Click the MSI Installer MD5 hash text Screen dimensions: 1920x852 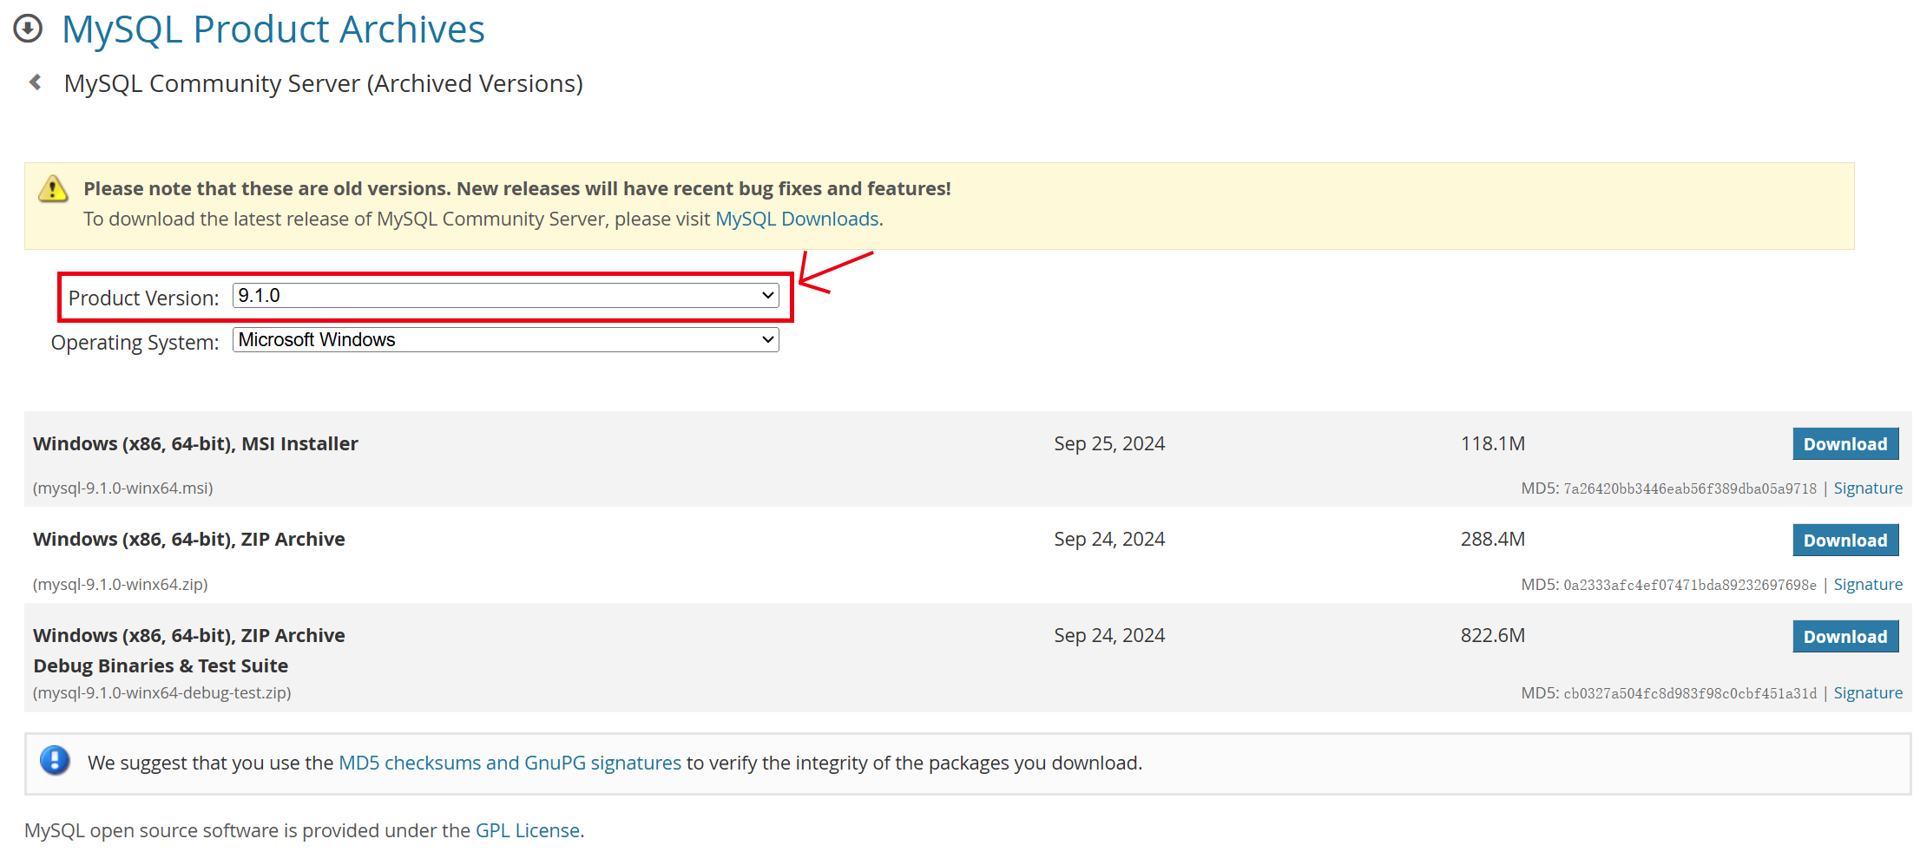point(1689,488)
